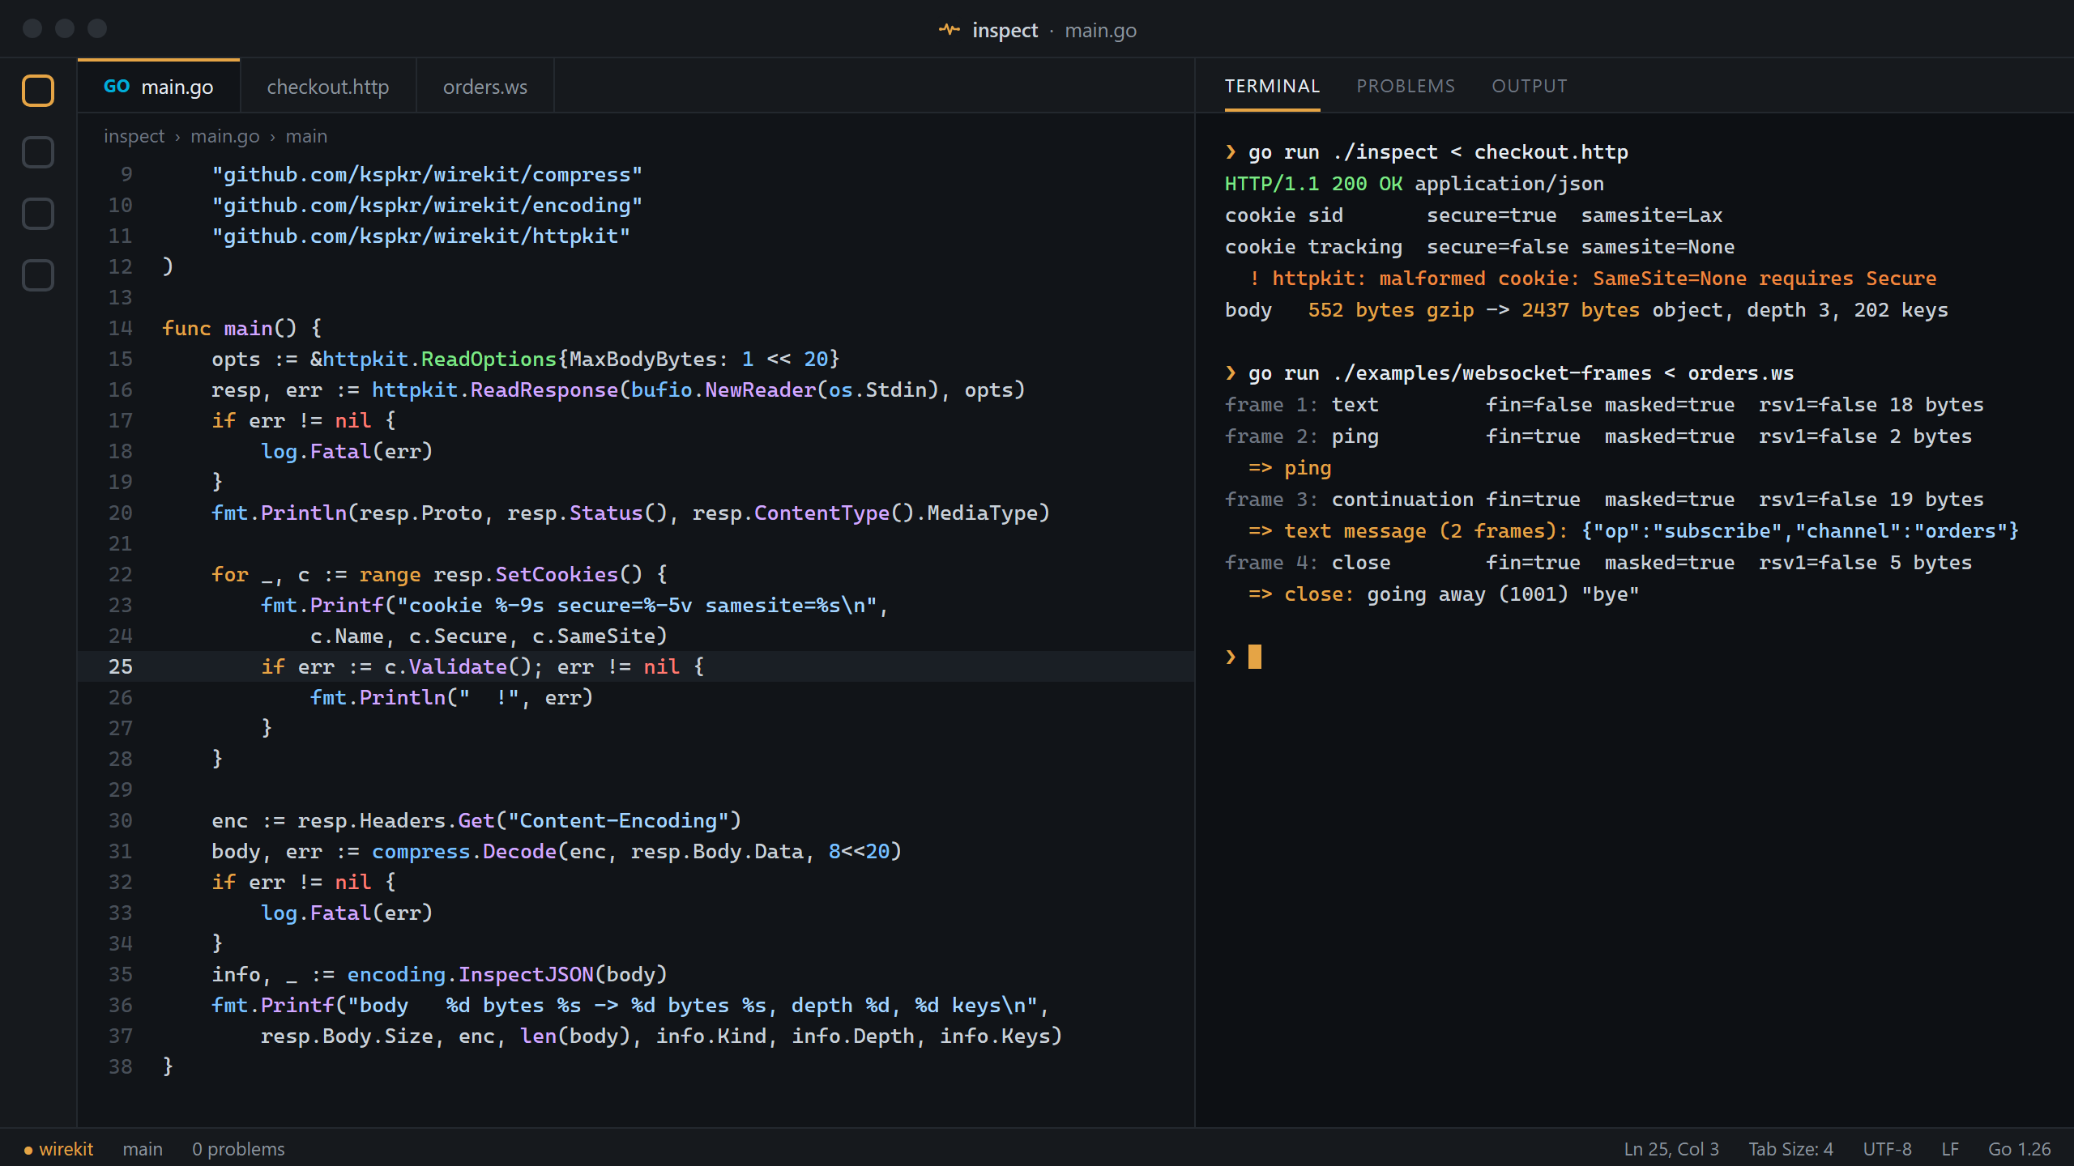Click the 'close: going away (1001)' line
This screenshot has height=1166, width=2074.
pyautogui.click(x=1444, y=594)
